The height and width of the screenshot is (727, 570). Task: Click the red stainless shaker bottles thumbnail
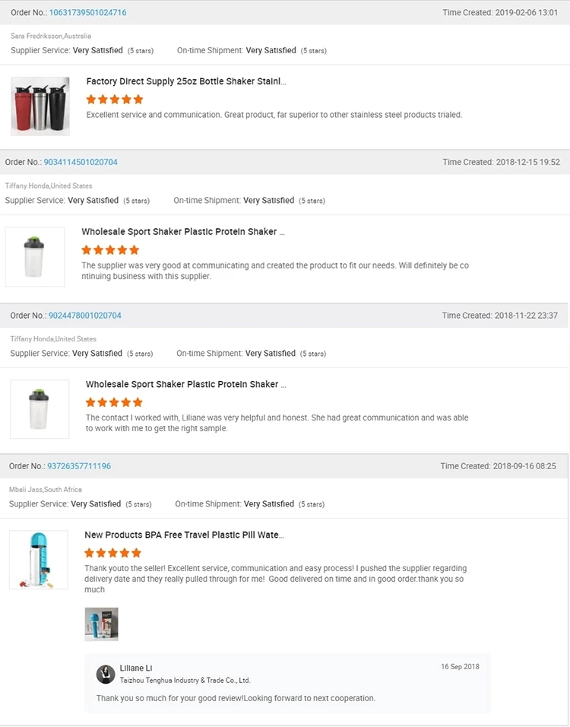[40, 106]
